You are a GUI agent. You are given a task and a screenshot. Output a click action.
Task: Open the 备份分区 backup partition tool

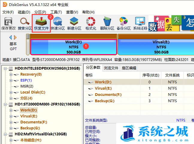pyautogui.click(x=124, y=24)
